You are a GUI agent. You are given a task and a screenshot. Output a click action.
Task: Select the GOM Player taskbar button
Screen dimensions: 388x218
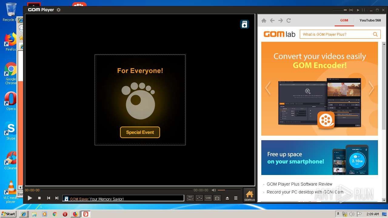pos(86,214)
